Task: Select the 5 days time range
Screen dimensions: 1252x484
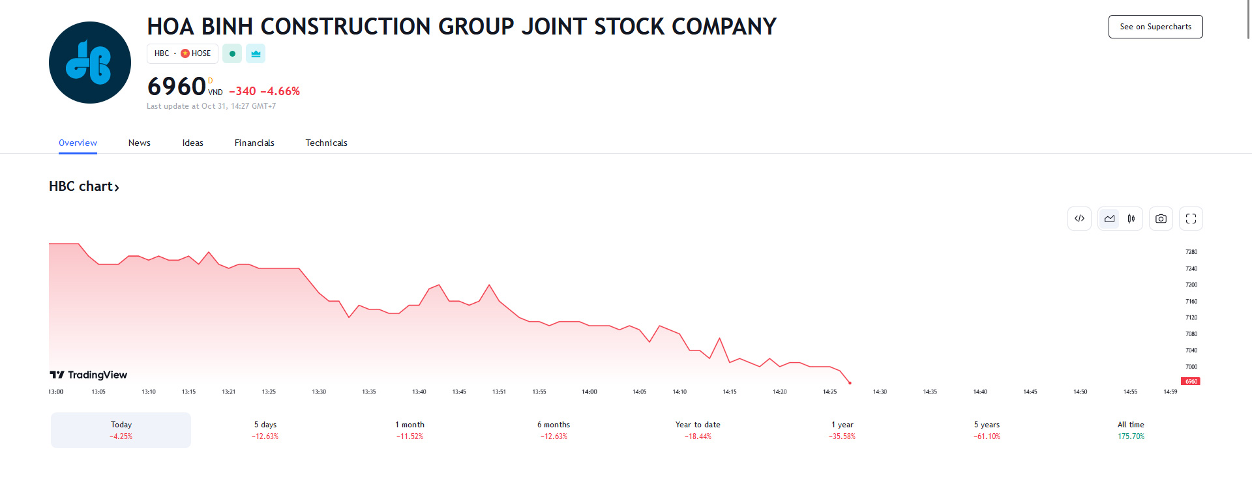Action: click(x=265, y=430)
